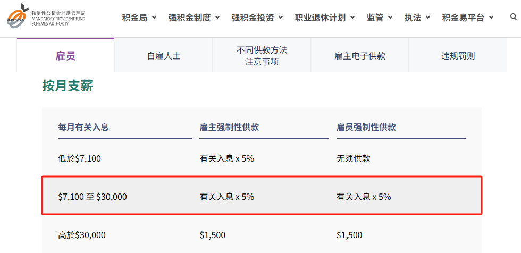Click the 雇员强制性供款 column header
Viewport: 521px width, 253px height.
tap(366, 128)
